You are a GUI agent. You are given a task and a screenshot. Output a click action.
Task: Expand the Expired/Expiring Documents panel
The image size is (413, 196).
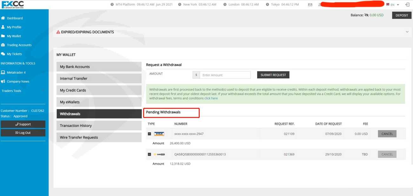[407, 32]
